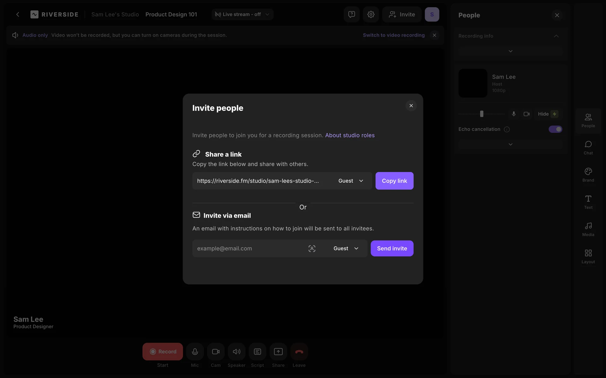Click the Copy link button

[x=394, y=181]
